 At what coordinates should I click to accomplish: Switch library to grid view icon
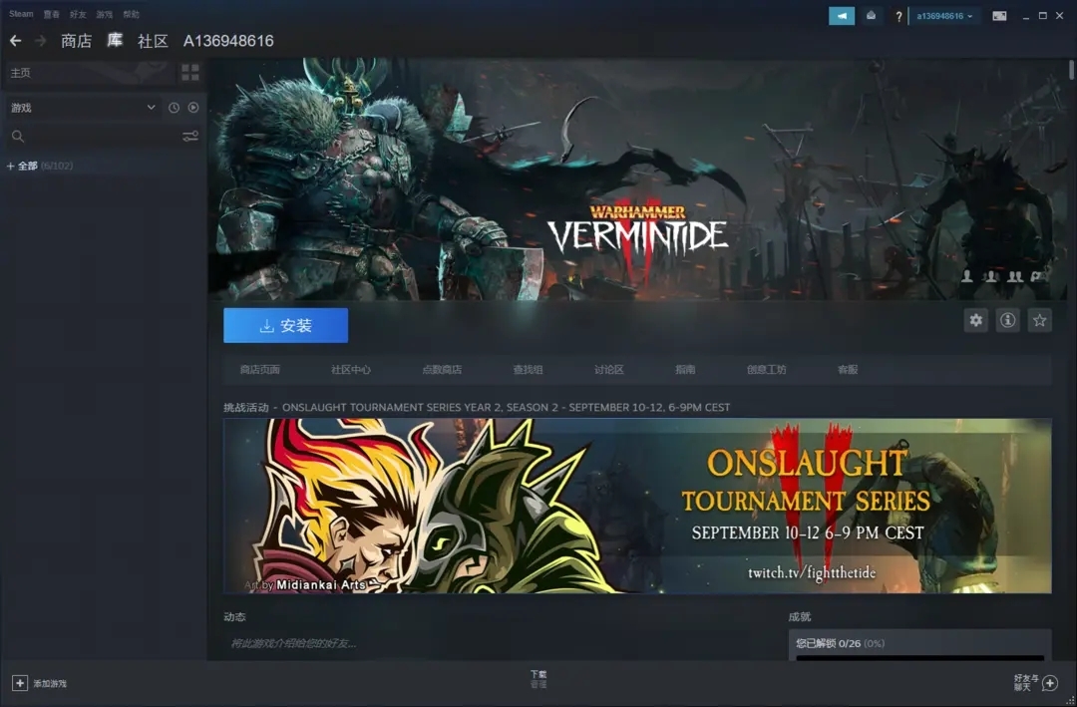coord(190,72)
